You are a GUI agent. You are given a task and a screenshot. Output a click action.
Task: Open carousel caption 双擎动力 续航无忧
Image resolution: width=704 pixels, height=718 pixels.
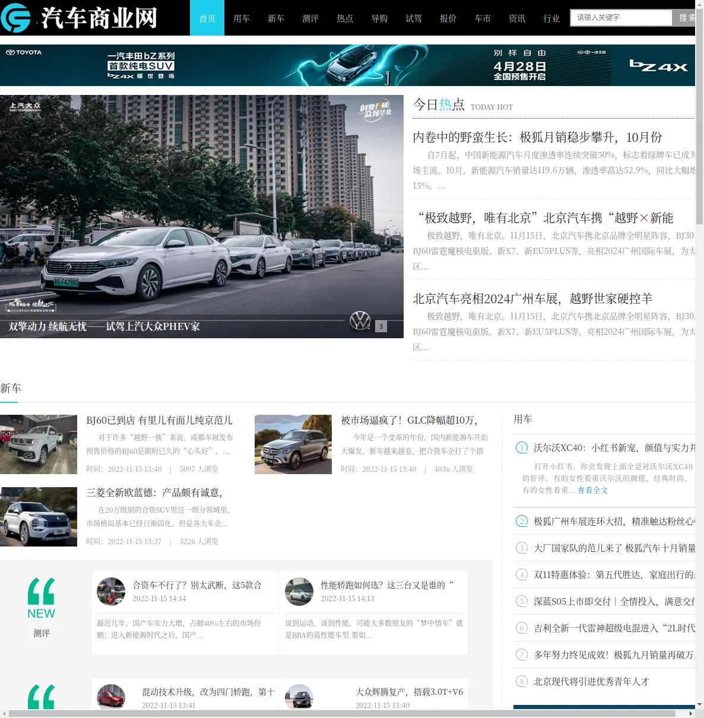coord(104,326)
